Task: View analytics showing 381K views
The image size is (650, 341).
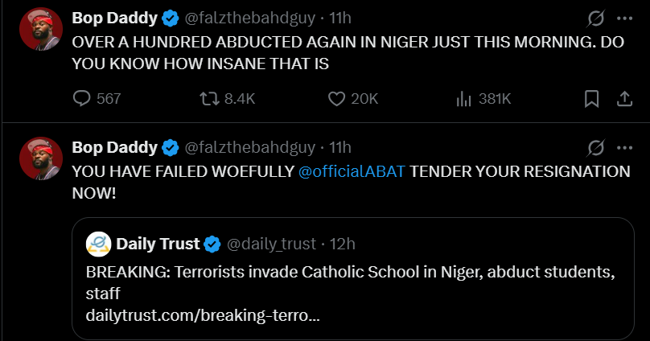Action: (x=464, y=99)
